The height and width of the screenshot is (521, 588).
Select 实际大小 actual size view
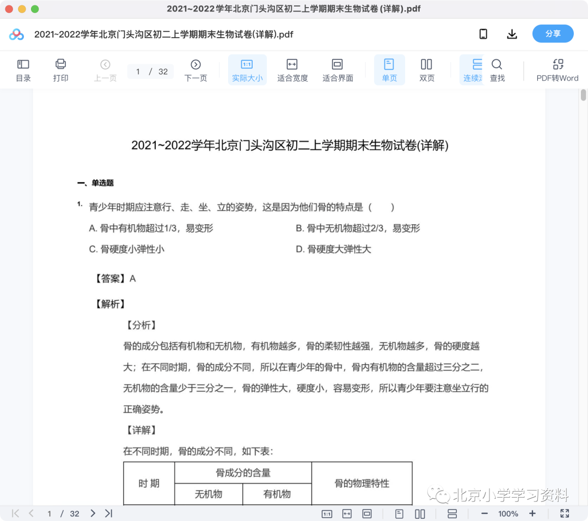(247, 70)
